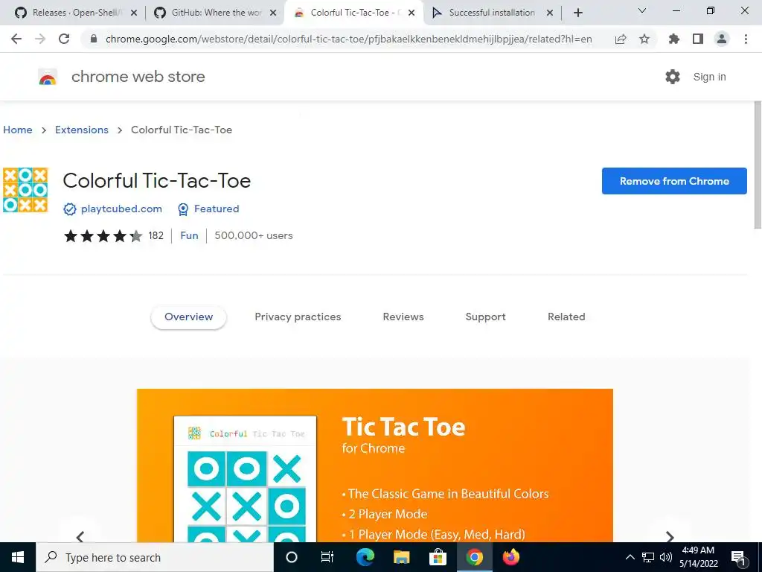
Task: Click the star rating row
Action: 103,236
